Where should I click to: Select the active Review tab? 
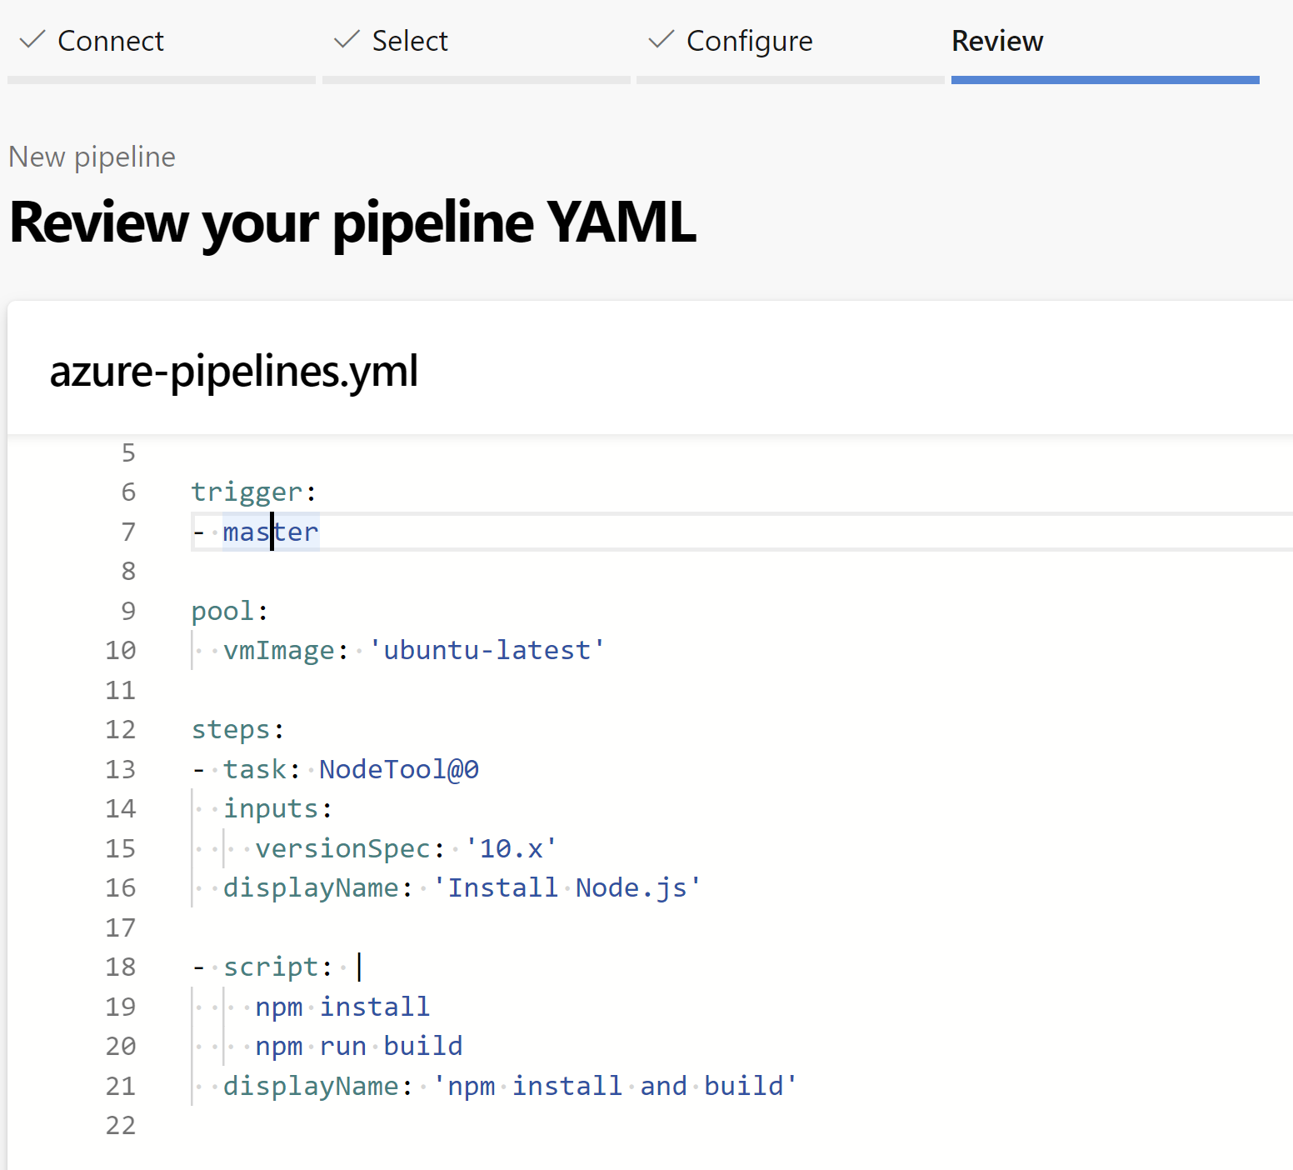[997, 41]
